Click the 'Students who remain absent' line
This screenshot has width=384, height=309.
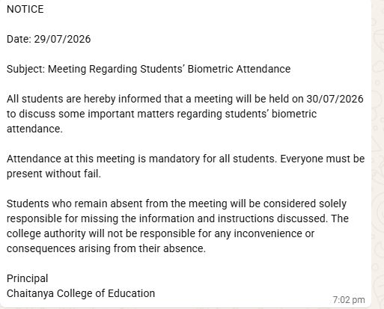(x=177, y=204)
